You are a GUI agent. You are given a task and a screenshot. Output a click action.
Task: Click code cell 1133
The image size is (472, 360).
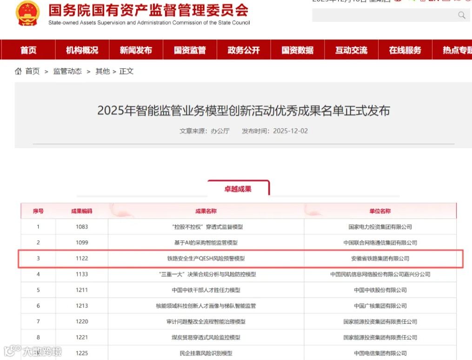[x=82, y=274]
